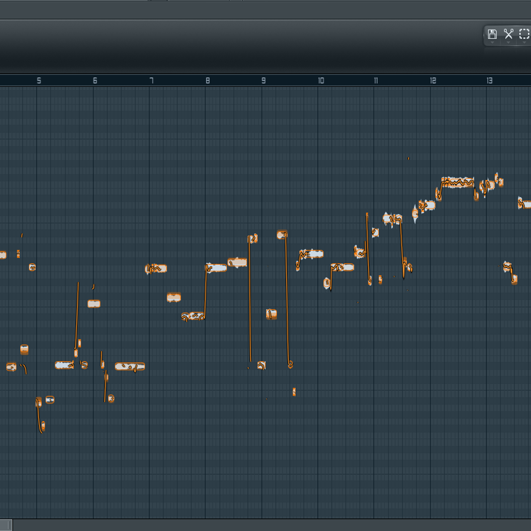Viewport: 531px width, 531px height.
Task: Click the horizontal scrollbar handle at the bottom
Action: point(6,525)
